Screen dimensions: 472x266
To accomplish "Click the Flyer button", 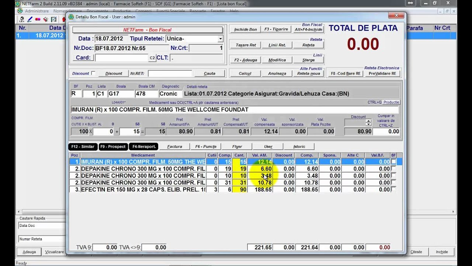I will [237, 147].
